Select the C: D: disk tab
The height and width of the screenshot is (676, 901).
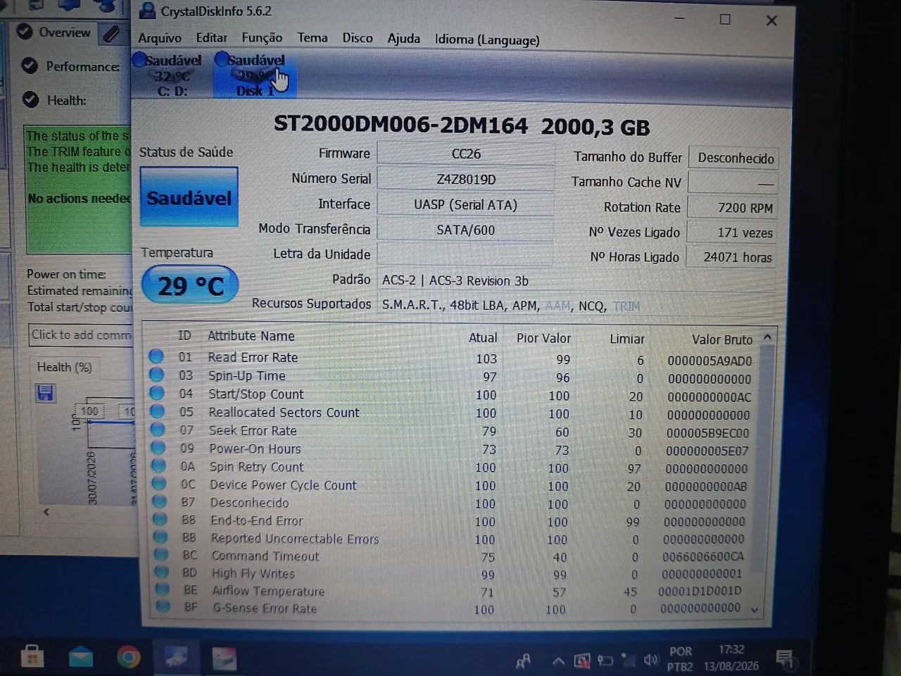click(x=172, y=75)
